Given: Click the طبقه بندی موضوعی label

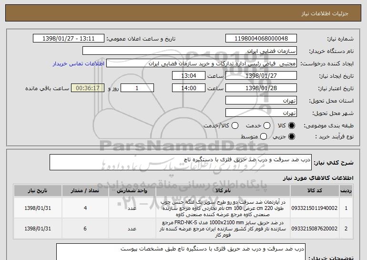Looking at the screenshot, I should click(328, 126).
